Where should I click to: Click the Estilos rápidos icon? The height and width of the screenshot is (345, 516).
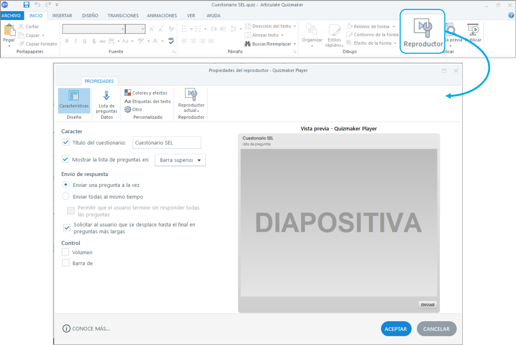pos(334,30)
